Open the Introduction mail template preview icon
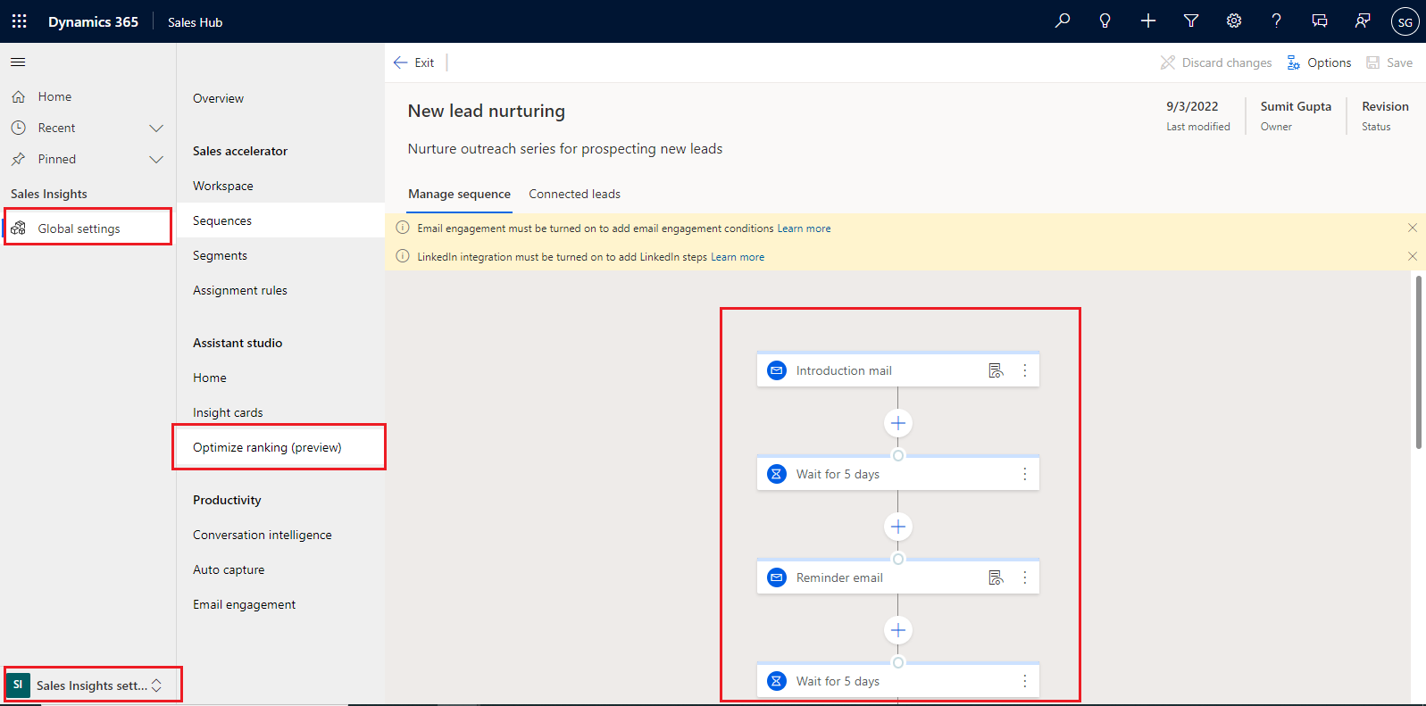The image size is (1426, 706). [x=997, y=370]
